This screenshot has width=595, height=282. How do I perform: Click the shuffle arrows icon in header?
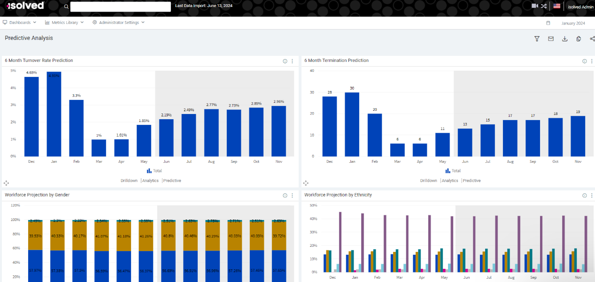(544, 6)
